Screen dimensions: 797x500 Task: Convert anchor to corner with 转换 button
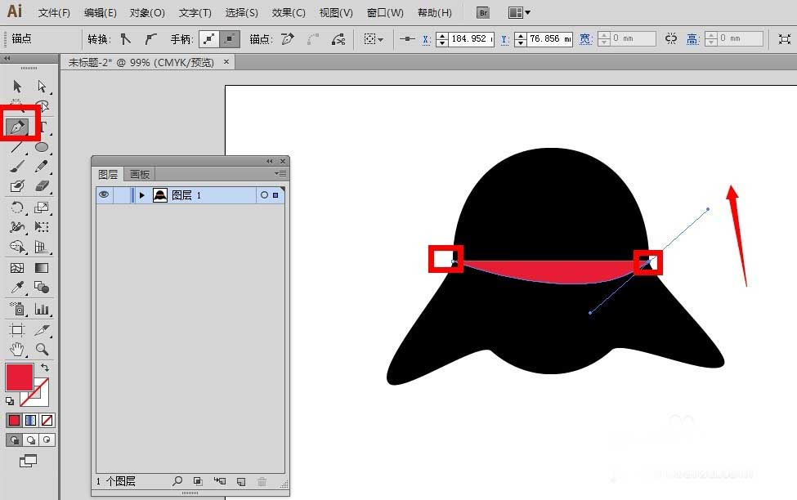125,38
